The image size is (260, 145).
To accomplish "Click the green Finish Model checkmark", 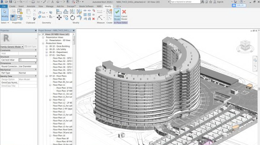I will point(117,12).
